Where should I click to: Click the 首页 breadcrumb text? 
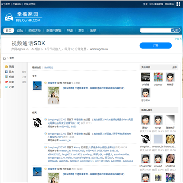(x=12, y=58)
